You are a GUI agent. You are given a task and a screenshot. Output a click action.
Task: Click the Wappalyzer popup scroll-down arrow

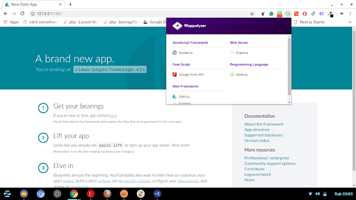pos(289,102)
